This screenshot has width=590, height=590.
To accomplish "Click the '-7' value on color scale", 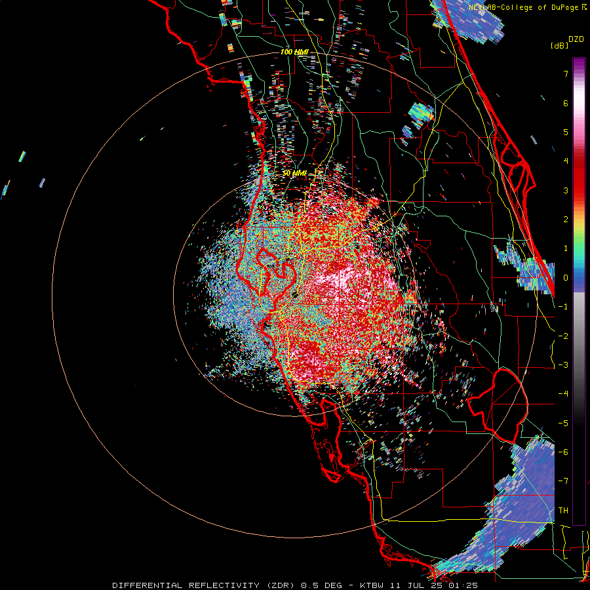I will [563, 481].
